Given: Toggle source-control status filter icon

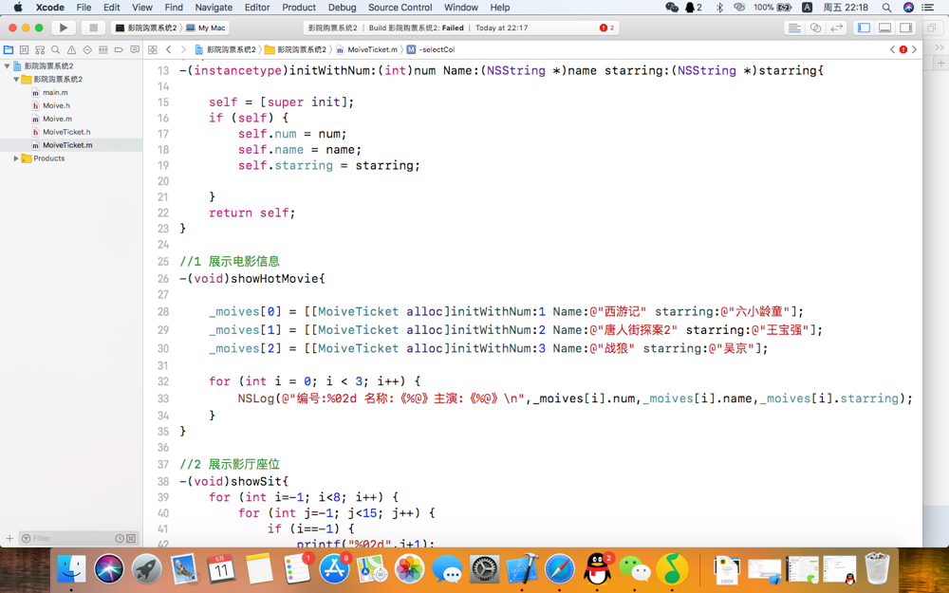Looking at the screenshot, I should click(x=131, y=539).
